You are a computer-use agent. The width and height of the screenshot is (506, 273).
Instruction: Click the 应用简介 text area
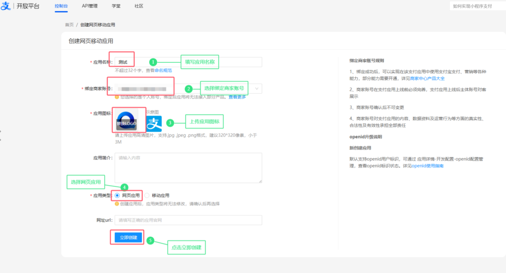coord(188,168)
